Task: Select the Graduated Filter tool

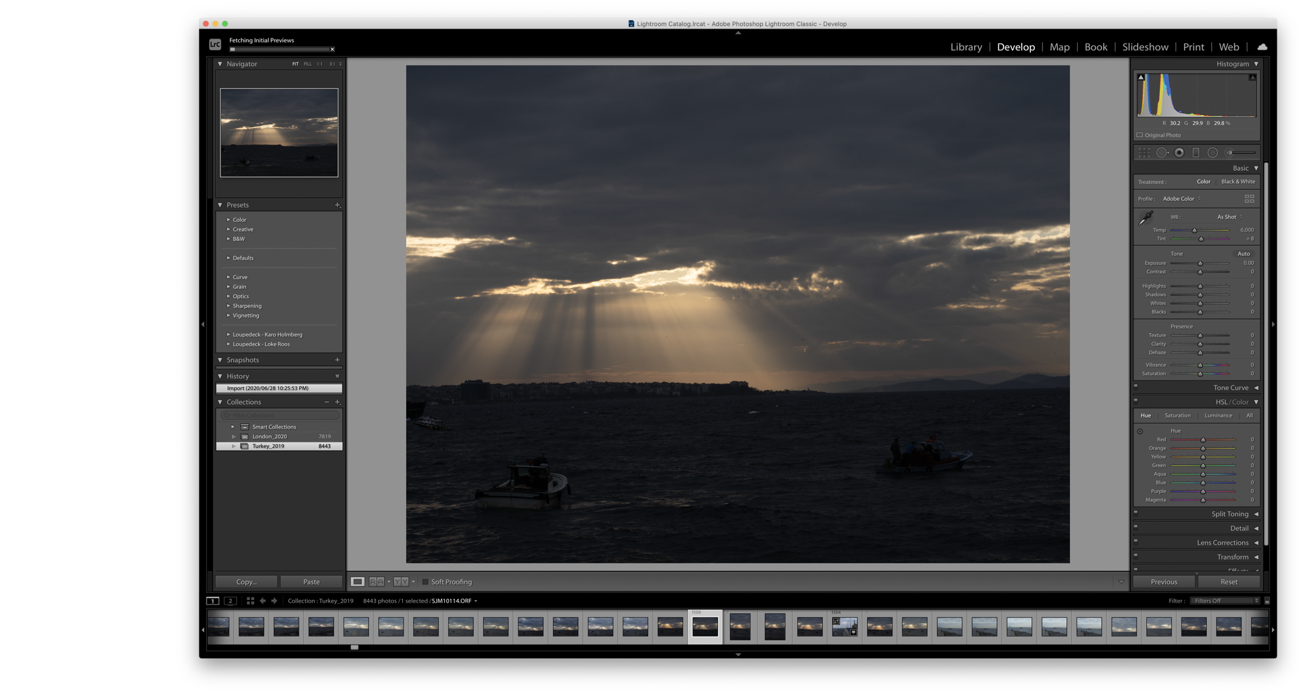Action: [x=1196, y=153]
